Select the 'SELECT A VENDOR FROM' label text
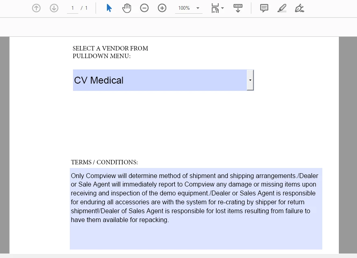The height and width of the screenshot is (258, 357). point(111,48)
